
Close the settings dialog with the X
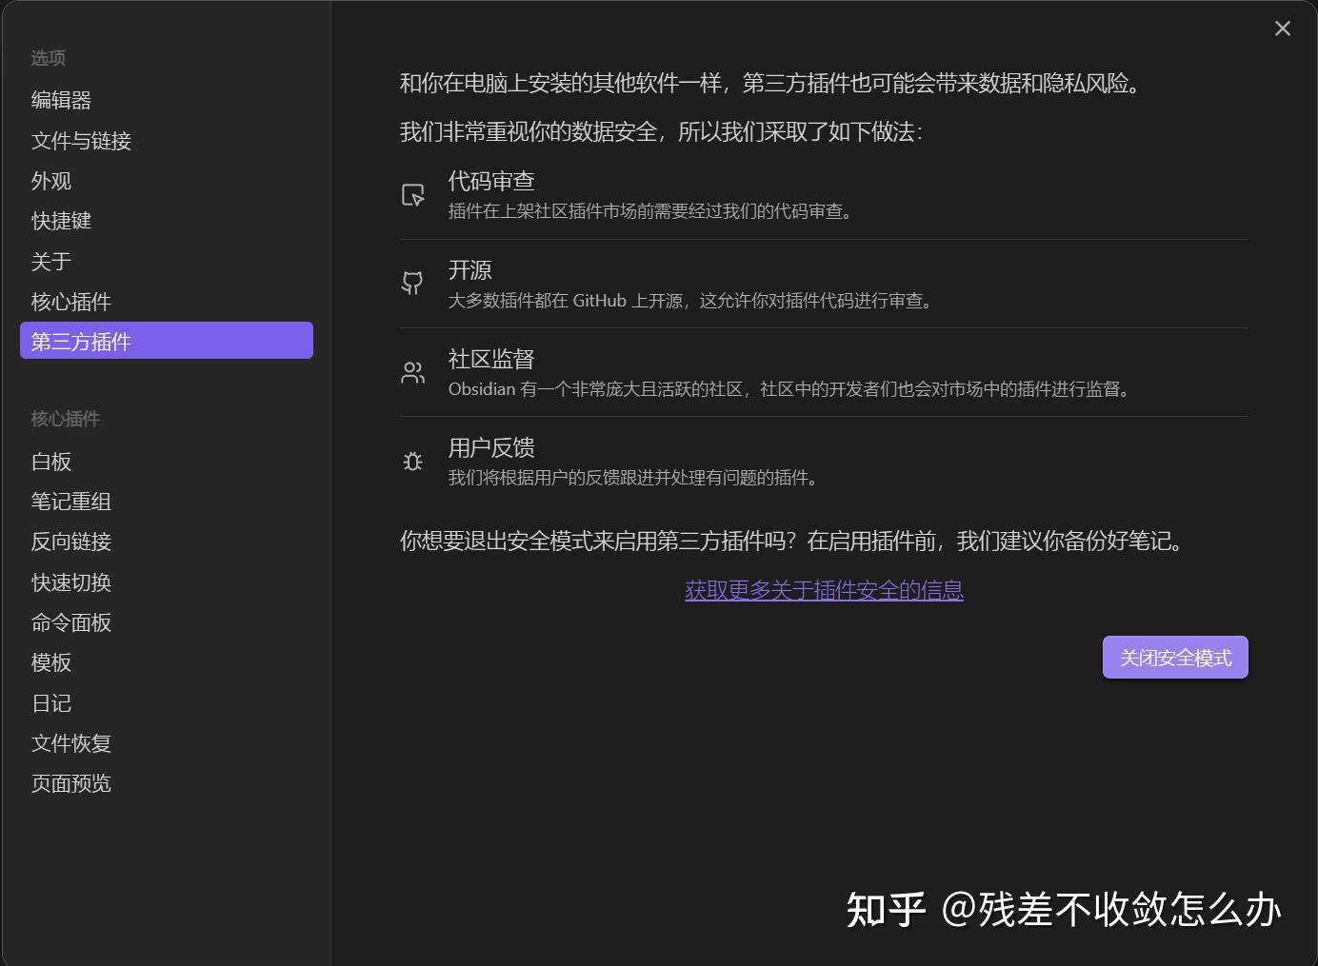(1283, 29)
